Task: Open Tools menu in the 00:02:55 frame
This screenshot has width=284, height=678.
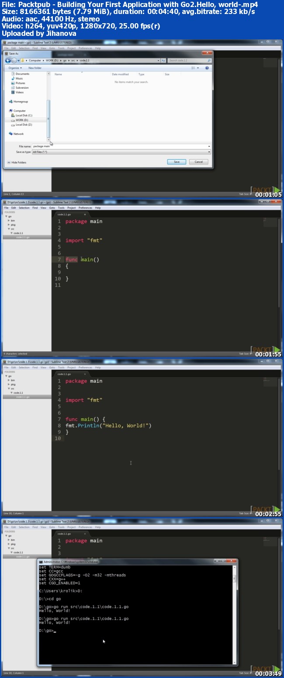Action: coord(61,367)
